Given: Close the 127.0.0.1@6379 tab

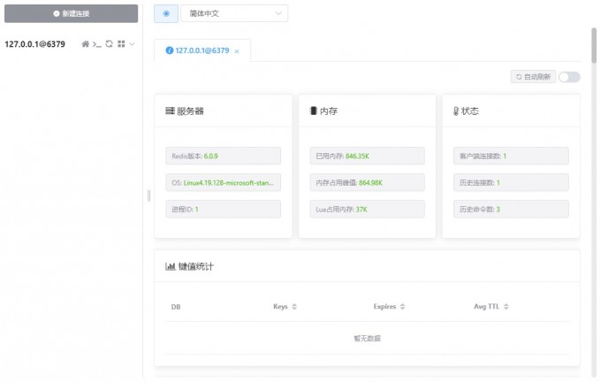Looking at the screenshot, I should pos(237,51).
